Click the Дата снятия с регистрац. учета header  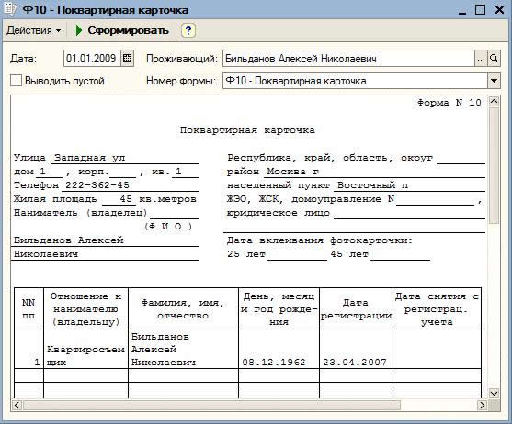[x=437, y=308]
